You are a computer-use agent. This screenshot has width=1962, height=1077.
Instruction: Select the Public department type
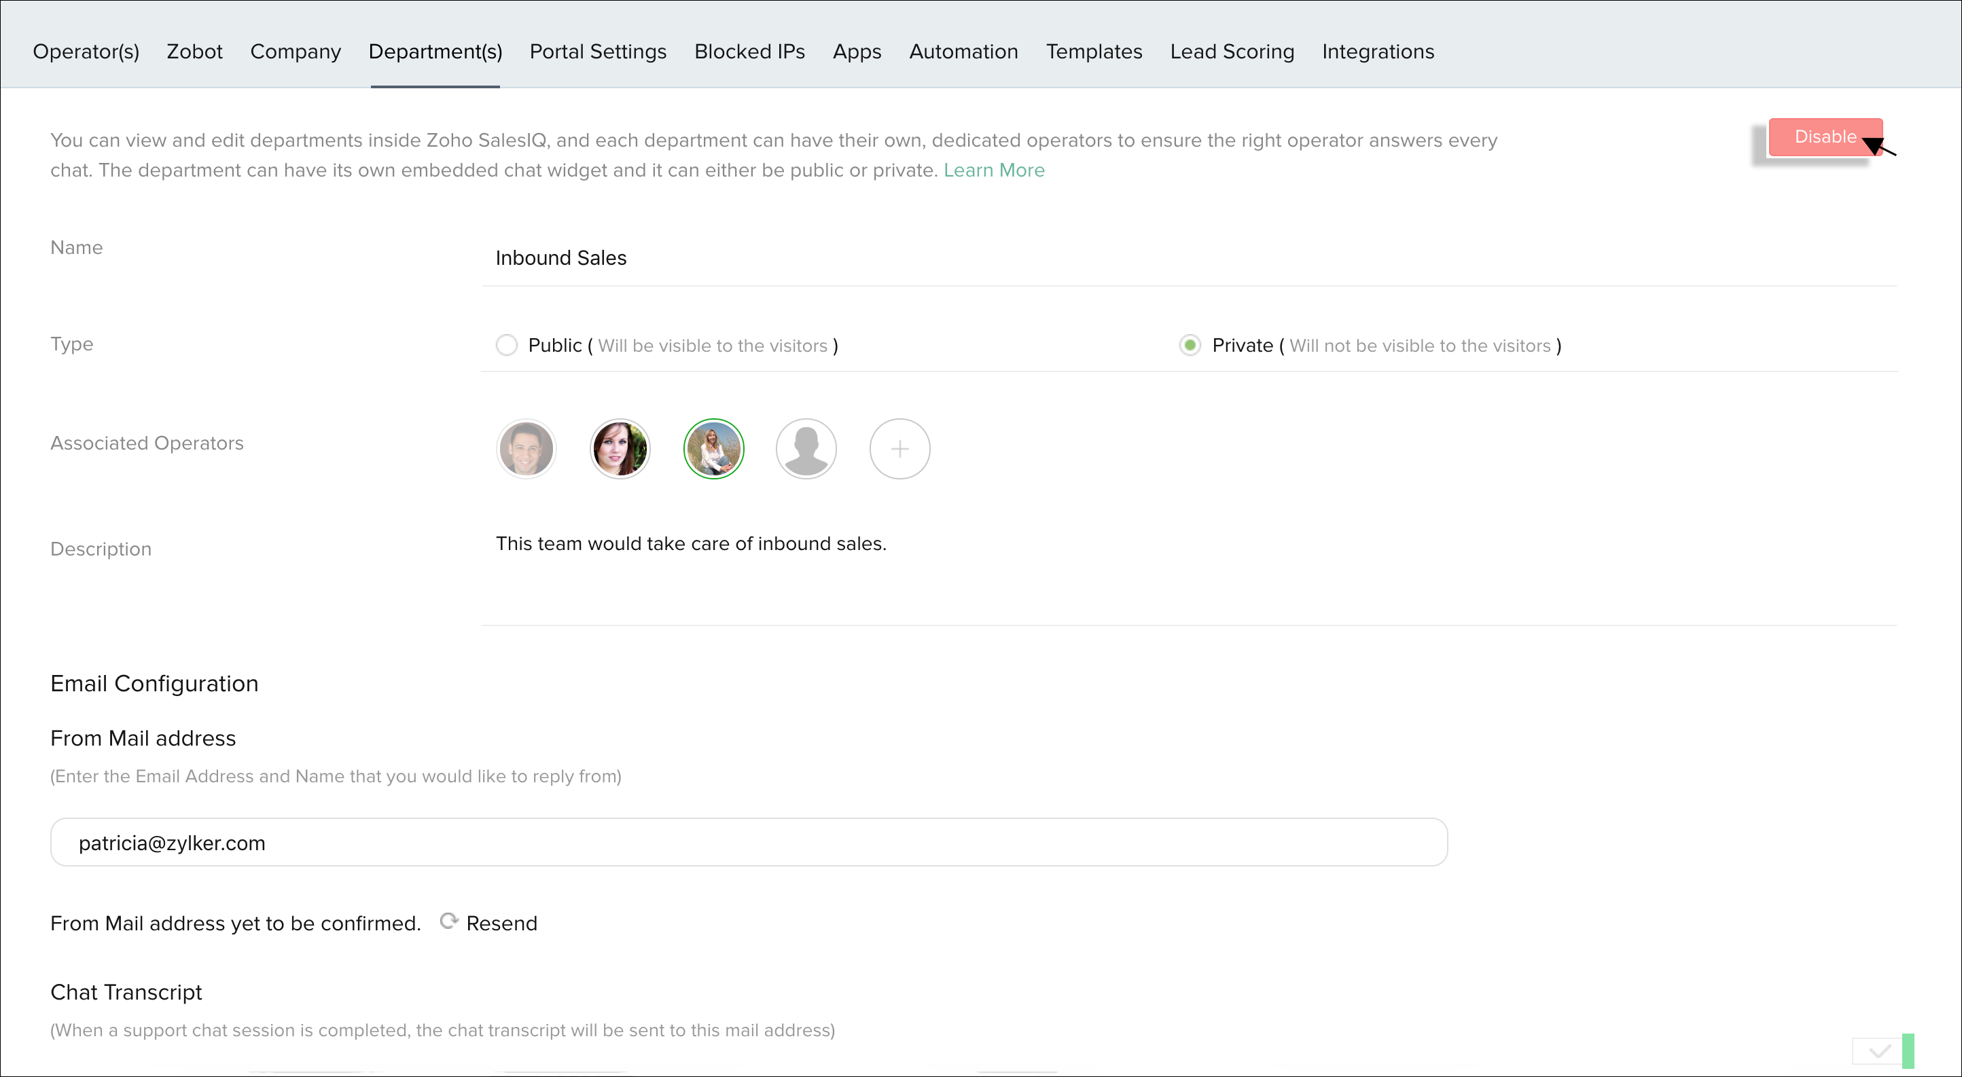(x=507, y=346)
